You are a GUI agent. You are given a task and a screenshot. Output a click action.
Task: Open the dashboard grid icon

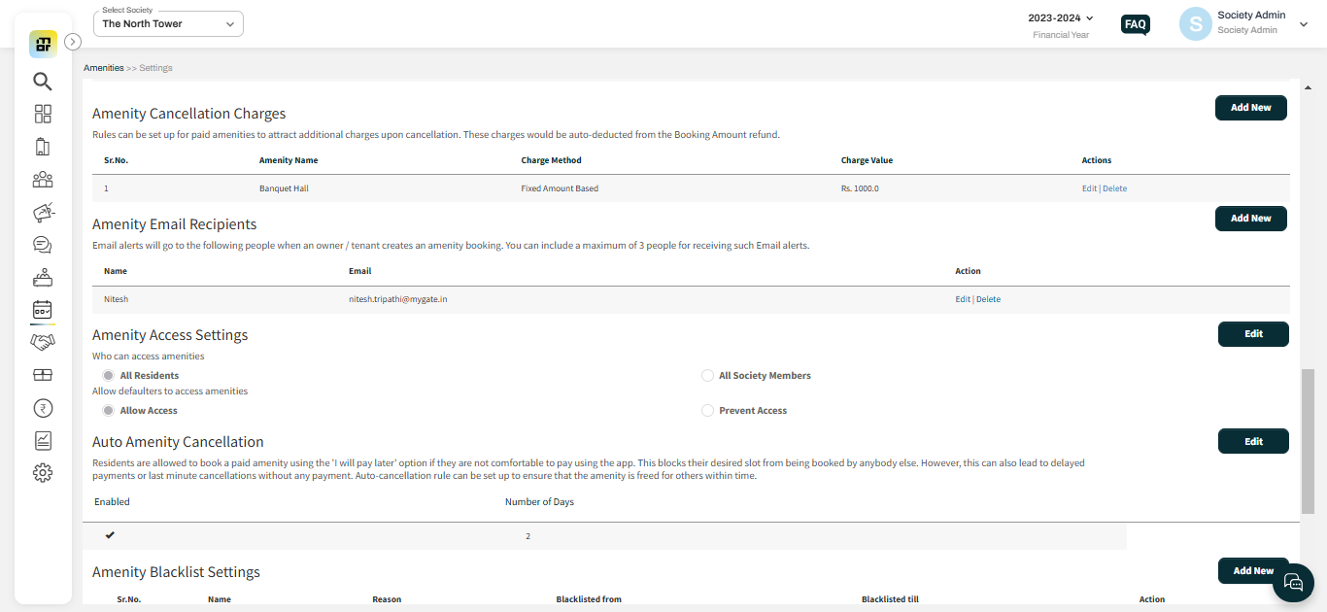point(43,114)
